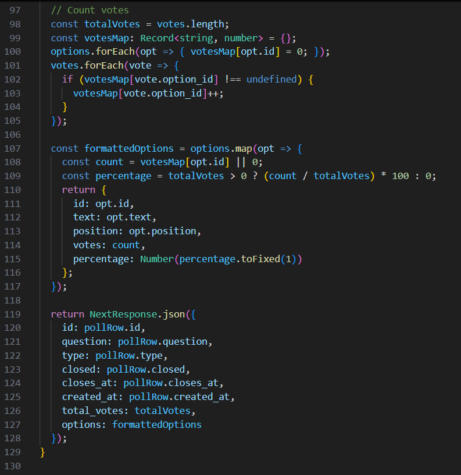Click the comment '// Count votes'
The width and height of the screenshot is (461, 475).
[90, 10]
